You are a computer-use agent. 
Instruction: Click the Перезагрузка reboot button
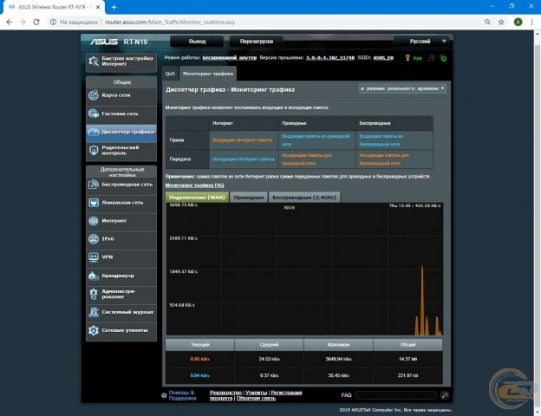tap(257, 42)
